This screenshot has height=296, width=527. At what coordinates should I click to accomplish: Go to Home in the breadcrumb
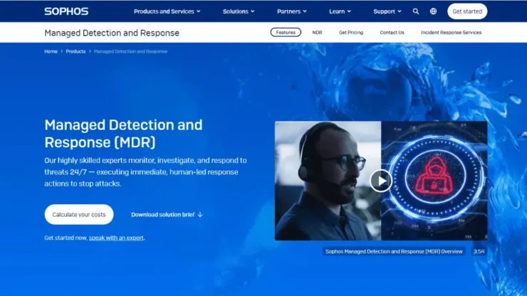tap(51, 51)
